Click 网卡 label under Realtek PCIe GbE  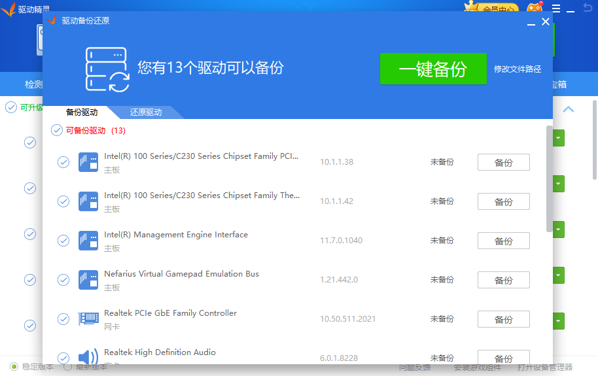point(112,327)
